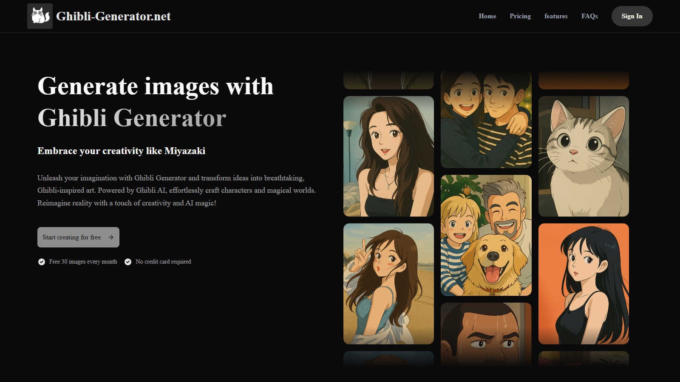This screenshot has height=382, width=680.
Task: Open the black-haired girl on orange background thumbnail
Action: click(584, 284)
